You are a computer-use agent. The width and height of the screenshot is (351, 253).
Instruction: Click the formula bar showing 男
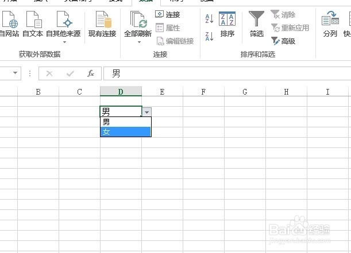[227, 73]
